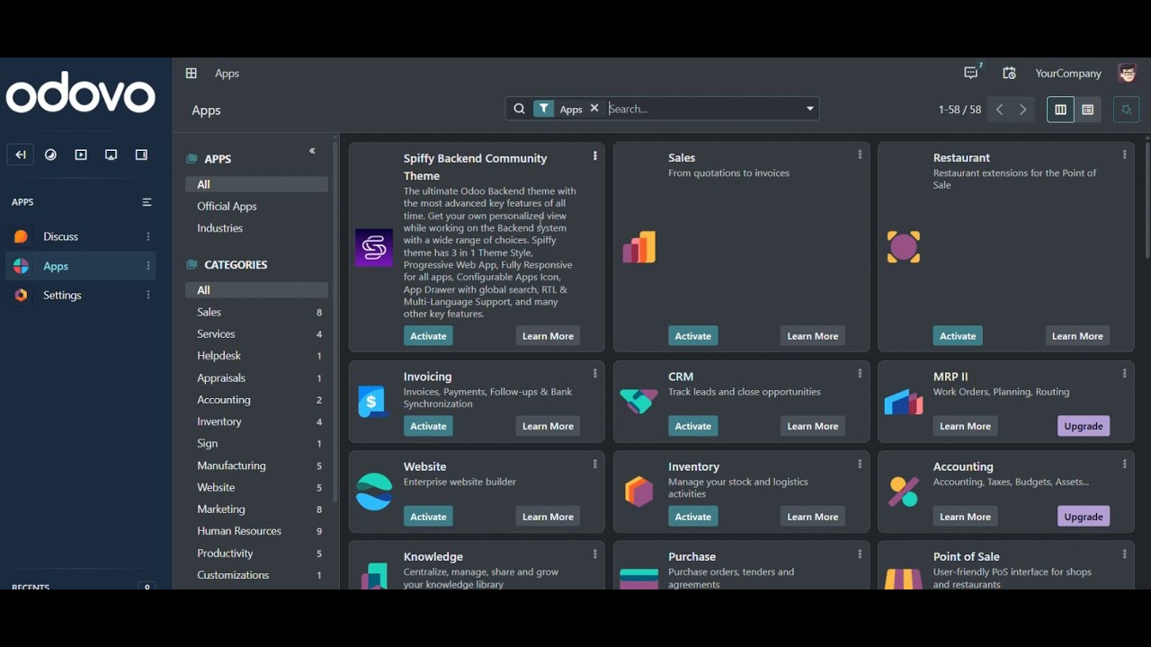The width and height of the screenshot is (1151, 647).
Task: Open the activities clock icon
Action: [x=1010, y=74]
